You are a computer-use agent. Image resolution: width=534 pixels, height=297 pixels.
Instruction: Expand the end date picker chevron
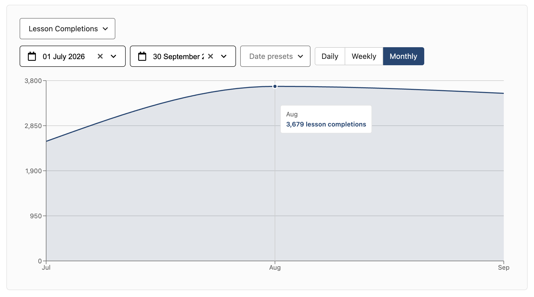pos(224,56)
